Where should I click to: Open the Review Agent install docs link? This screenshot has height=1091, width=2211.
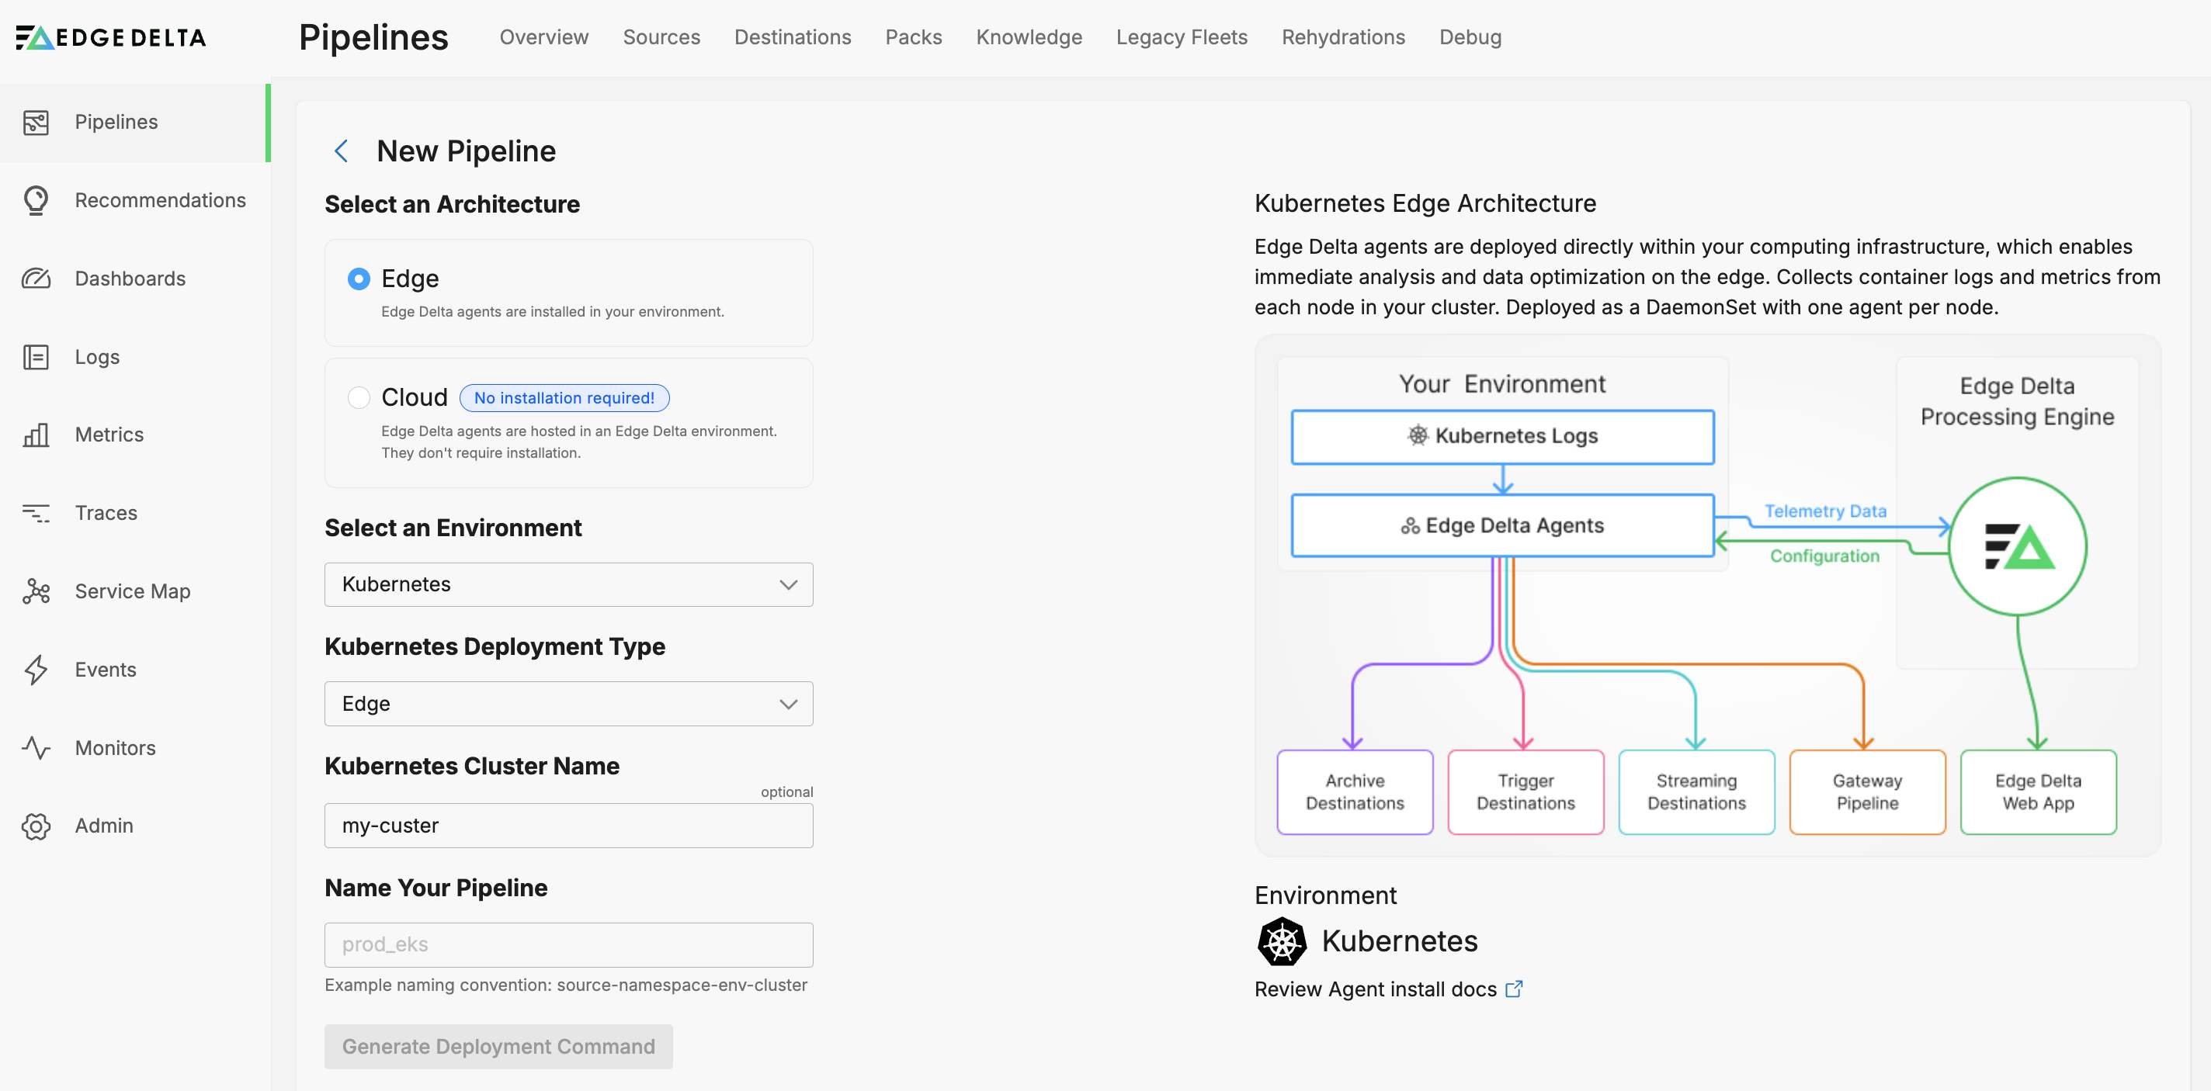click(x=1375, y=989)
